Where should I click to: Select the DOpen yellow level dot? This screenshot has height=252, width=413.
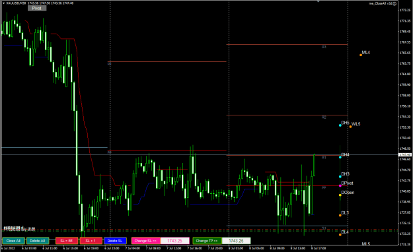(x=340, y=195)
